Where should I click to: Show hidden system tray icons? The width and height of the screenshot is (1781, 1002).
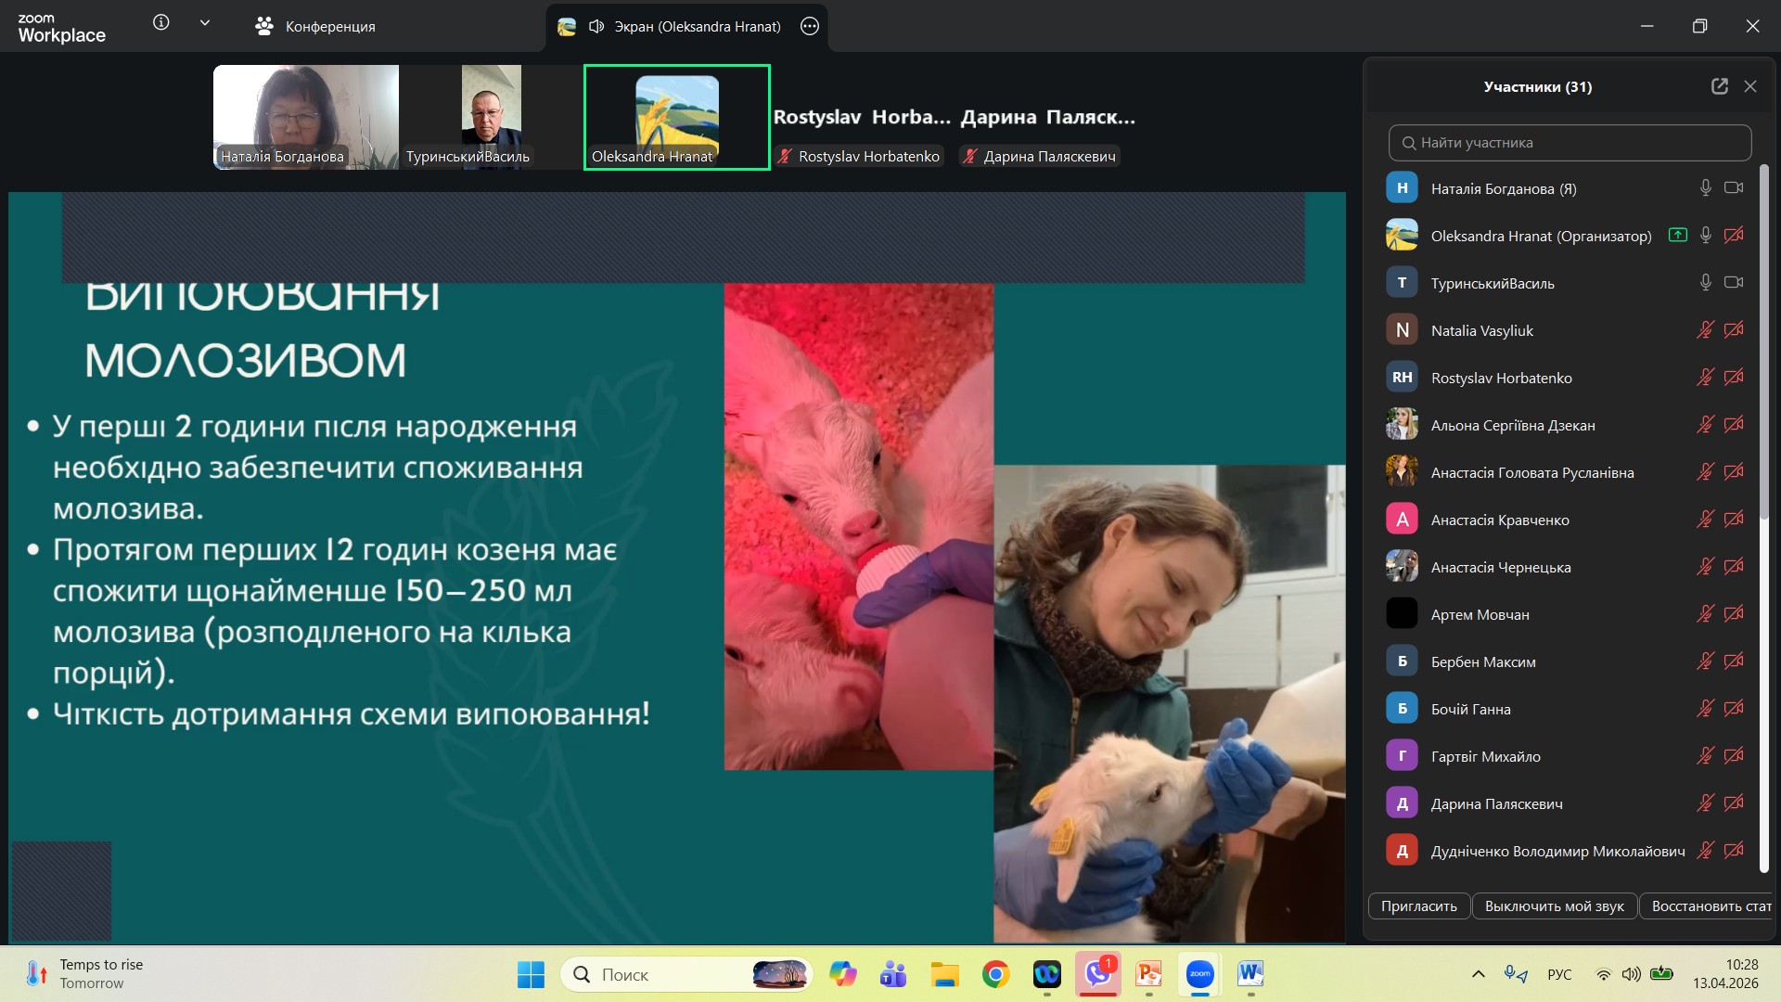click(1479, 974)
